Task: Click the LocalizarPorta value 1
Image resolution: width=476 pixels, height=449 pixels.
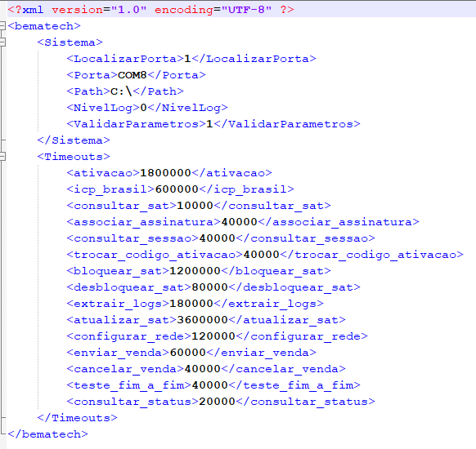Action: coord(188,59)
